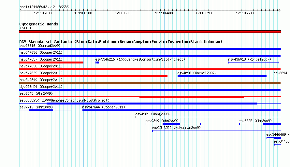Select the esv9319 (Ahn2009) label
This screenshot has height=167, width=290.
point(162,121)
